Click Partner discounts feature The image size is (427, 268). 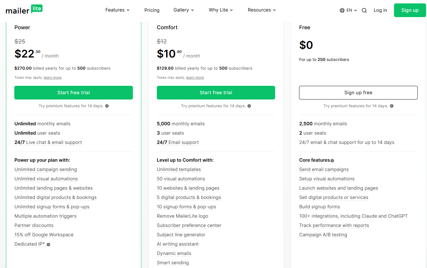click(34, 225)
